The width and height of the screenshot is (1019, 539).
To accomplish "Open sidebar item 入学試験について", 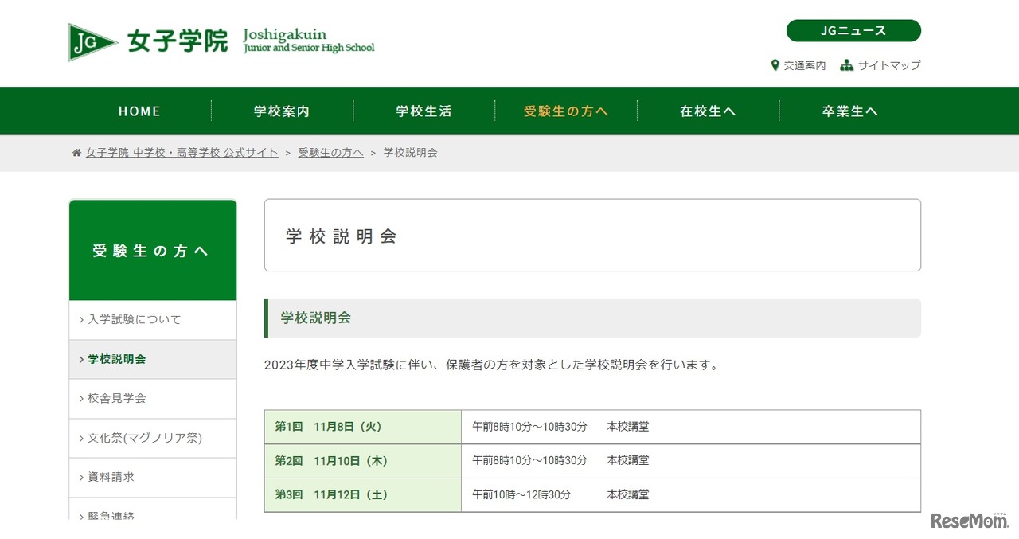I will (153, 320).
